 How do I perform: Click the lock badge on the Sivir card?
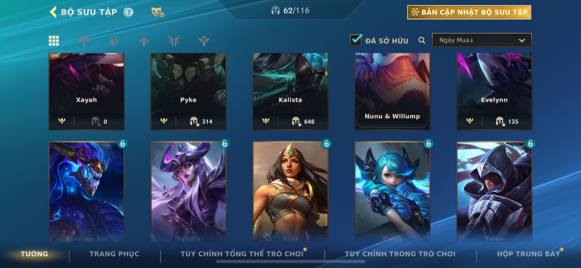(x=326, y=143)
